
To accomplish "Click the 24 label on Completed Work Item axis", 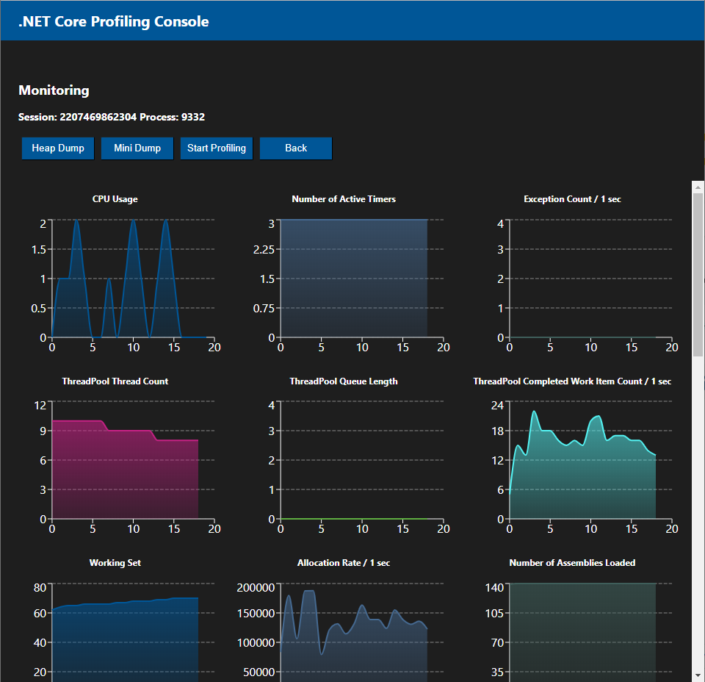I will (497, 406).
